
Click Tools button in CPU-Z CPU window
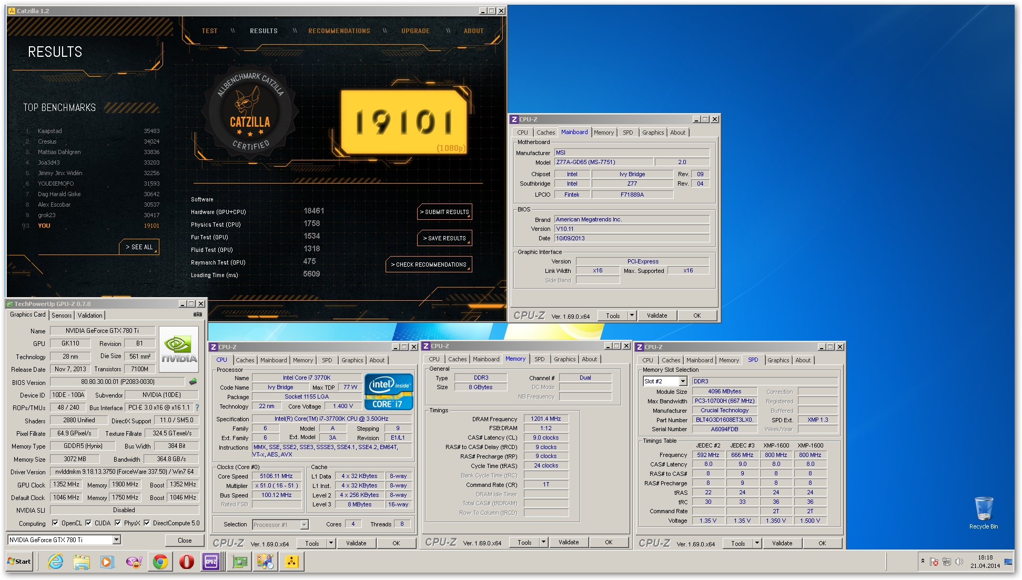[x=312, y=543]
